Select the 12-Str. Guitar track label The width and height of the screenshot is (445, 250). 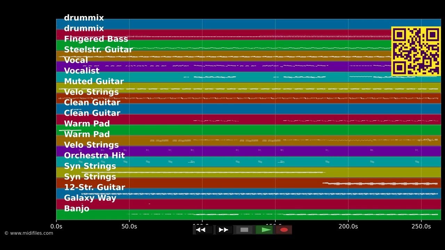95,187
